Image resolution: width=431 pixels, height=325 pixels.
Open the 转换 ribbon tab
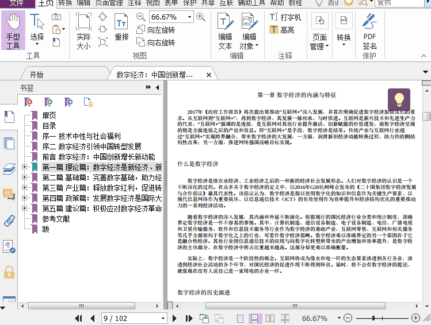coord(65,3)
